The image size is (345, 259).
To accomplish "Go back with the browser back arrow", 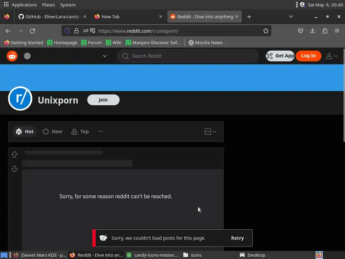I will point(8,31).
